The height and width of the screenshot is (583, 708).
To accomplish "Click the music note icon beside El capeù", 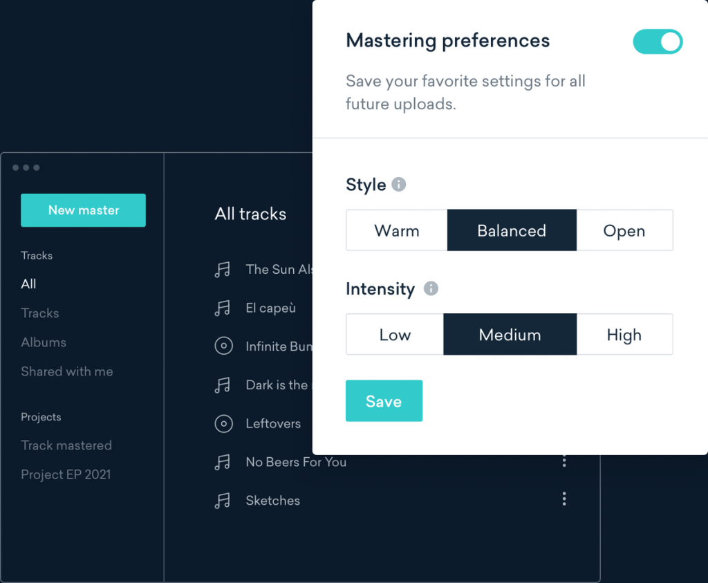I will (x=223, y=308).
